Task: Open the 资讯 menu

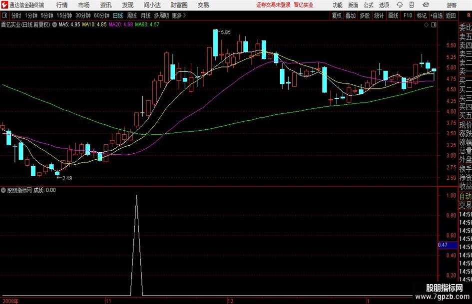Action: (106, 5)
